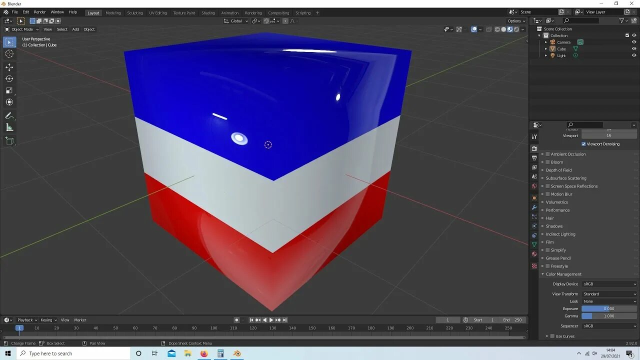Switch to the Shading workspace tab

tap(208, 12)
